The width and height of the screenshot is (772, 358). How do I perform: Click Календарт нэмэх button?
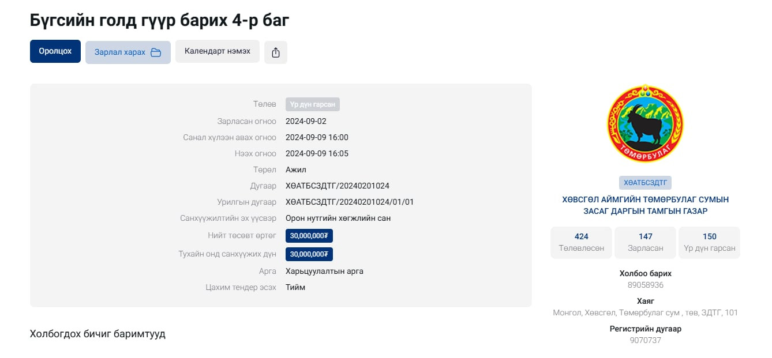217,51
